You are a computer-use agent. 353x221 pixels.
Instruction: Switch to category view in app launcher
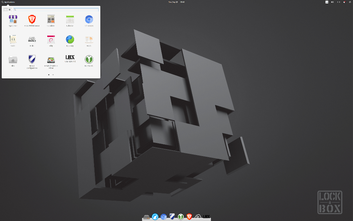[10, 10]
